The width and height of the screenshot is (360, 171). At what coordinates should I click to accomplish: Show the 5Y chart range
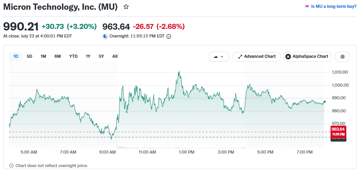click(101, 57)
